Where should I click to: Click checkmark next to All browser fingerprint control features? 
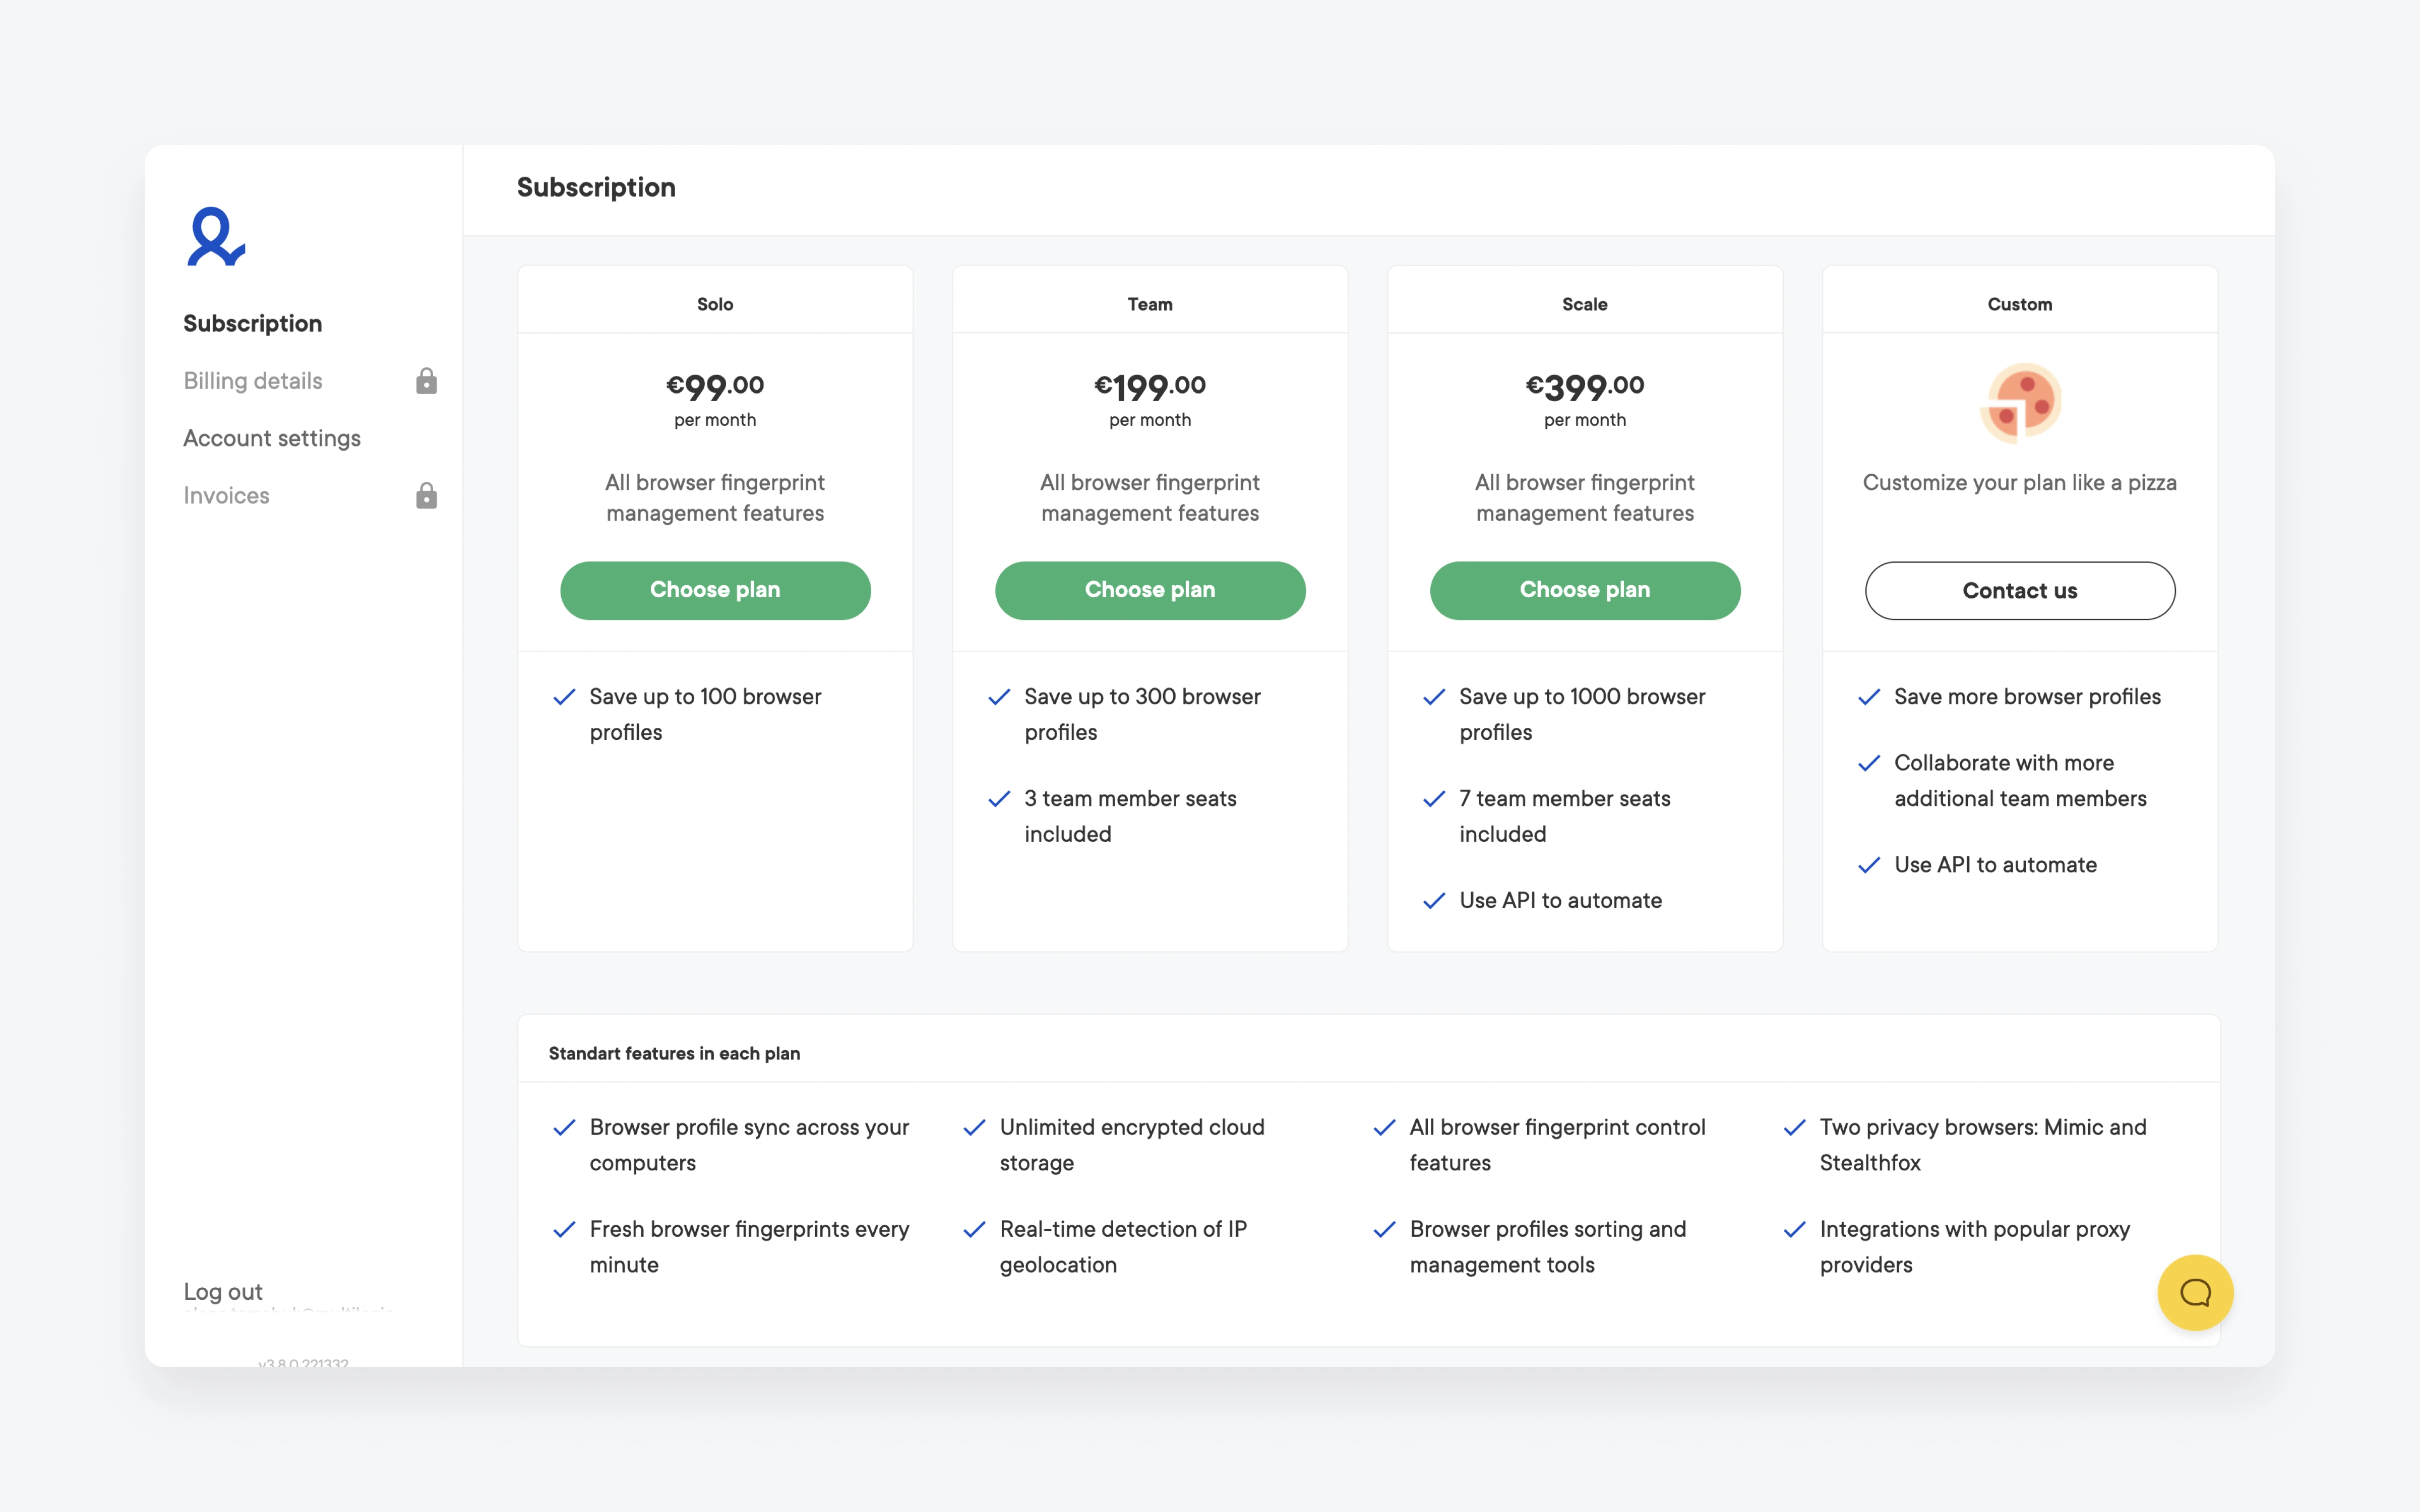[x=1384, y=1128]
